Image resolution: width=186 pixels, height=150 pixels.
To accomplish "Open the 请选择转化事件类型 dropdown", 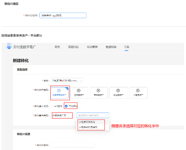I will [x=93, y=115].
